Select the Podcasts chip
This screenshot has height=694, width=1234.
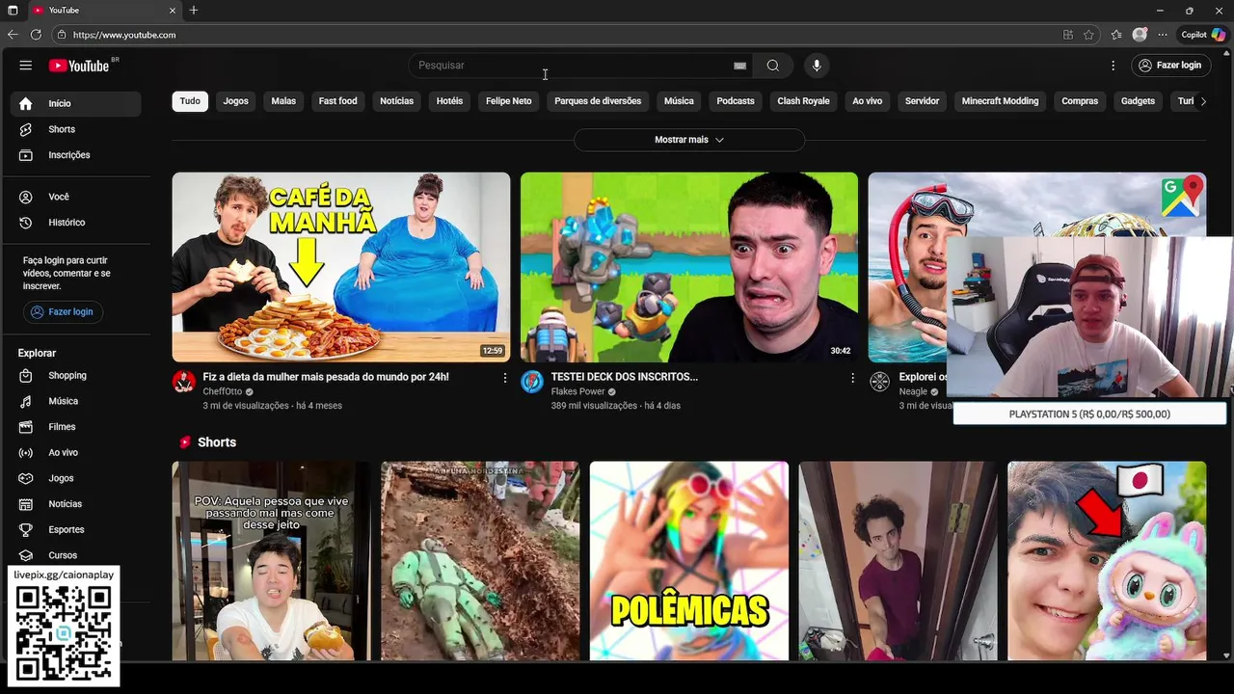tap(736, 101)
